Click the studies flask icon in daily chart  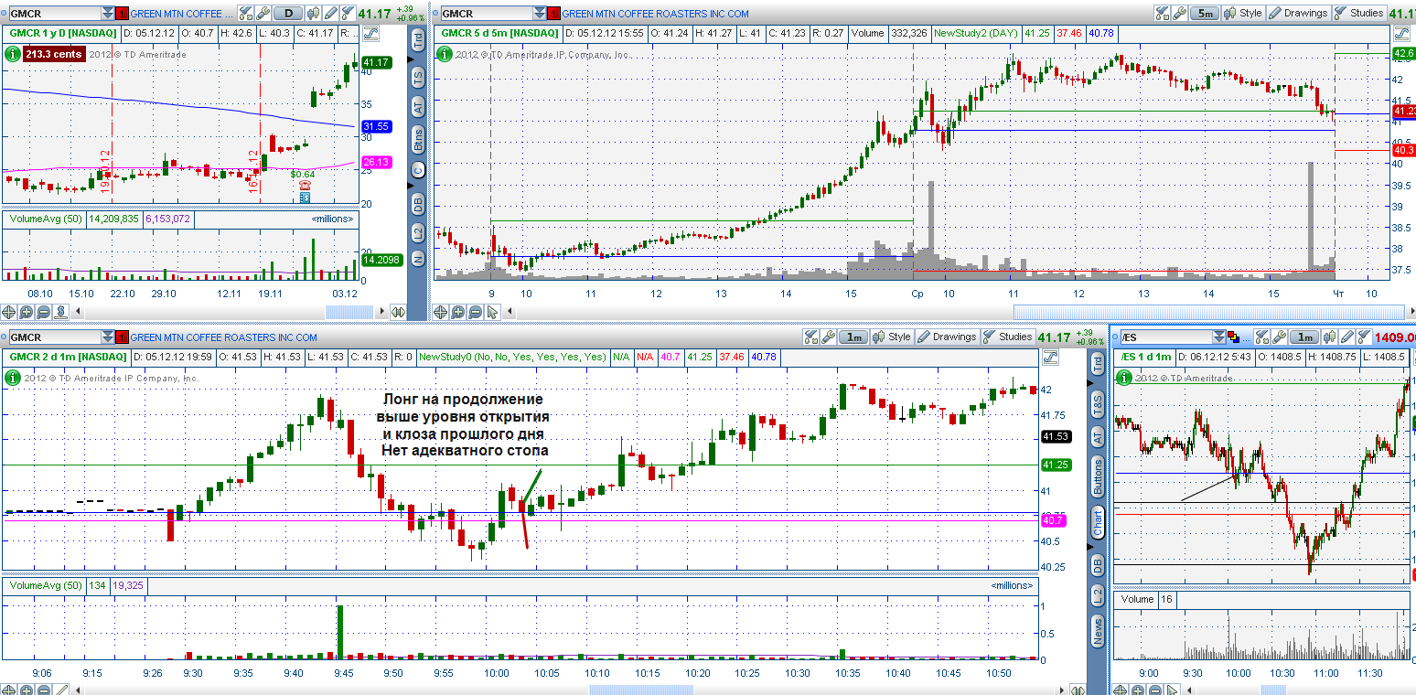[347, 14]
